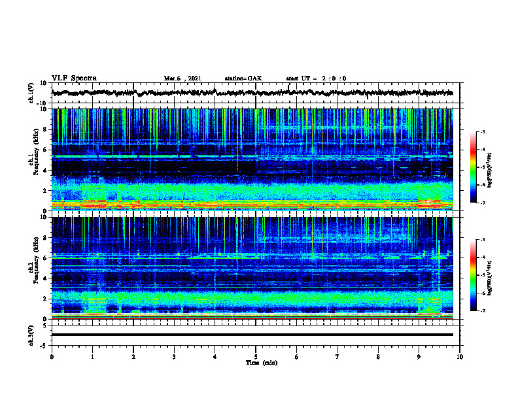Select the "start UT = 2 : 0 : 0" text
The height and width of the screenshot is (400, 518).
click(x=316, y=78)
